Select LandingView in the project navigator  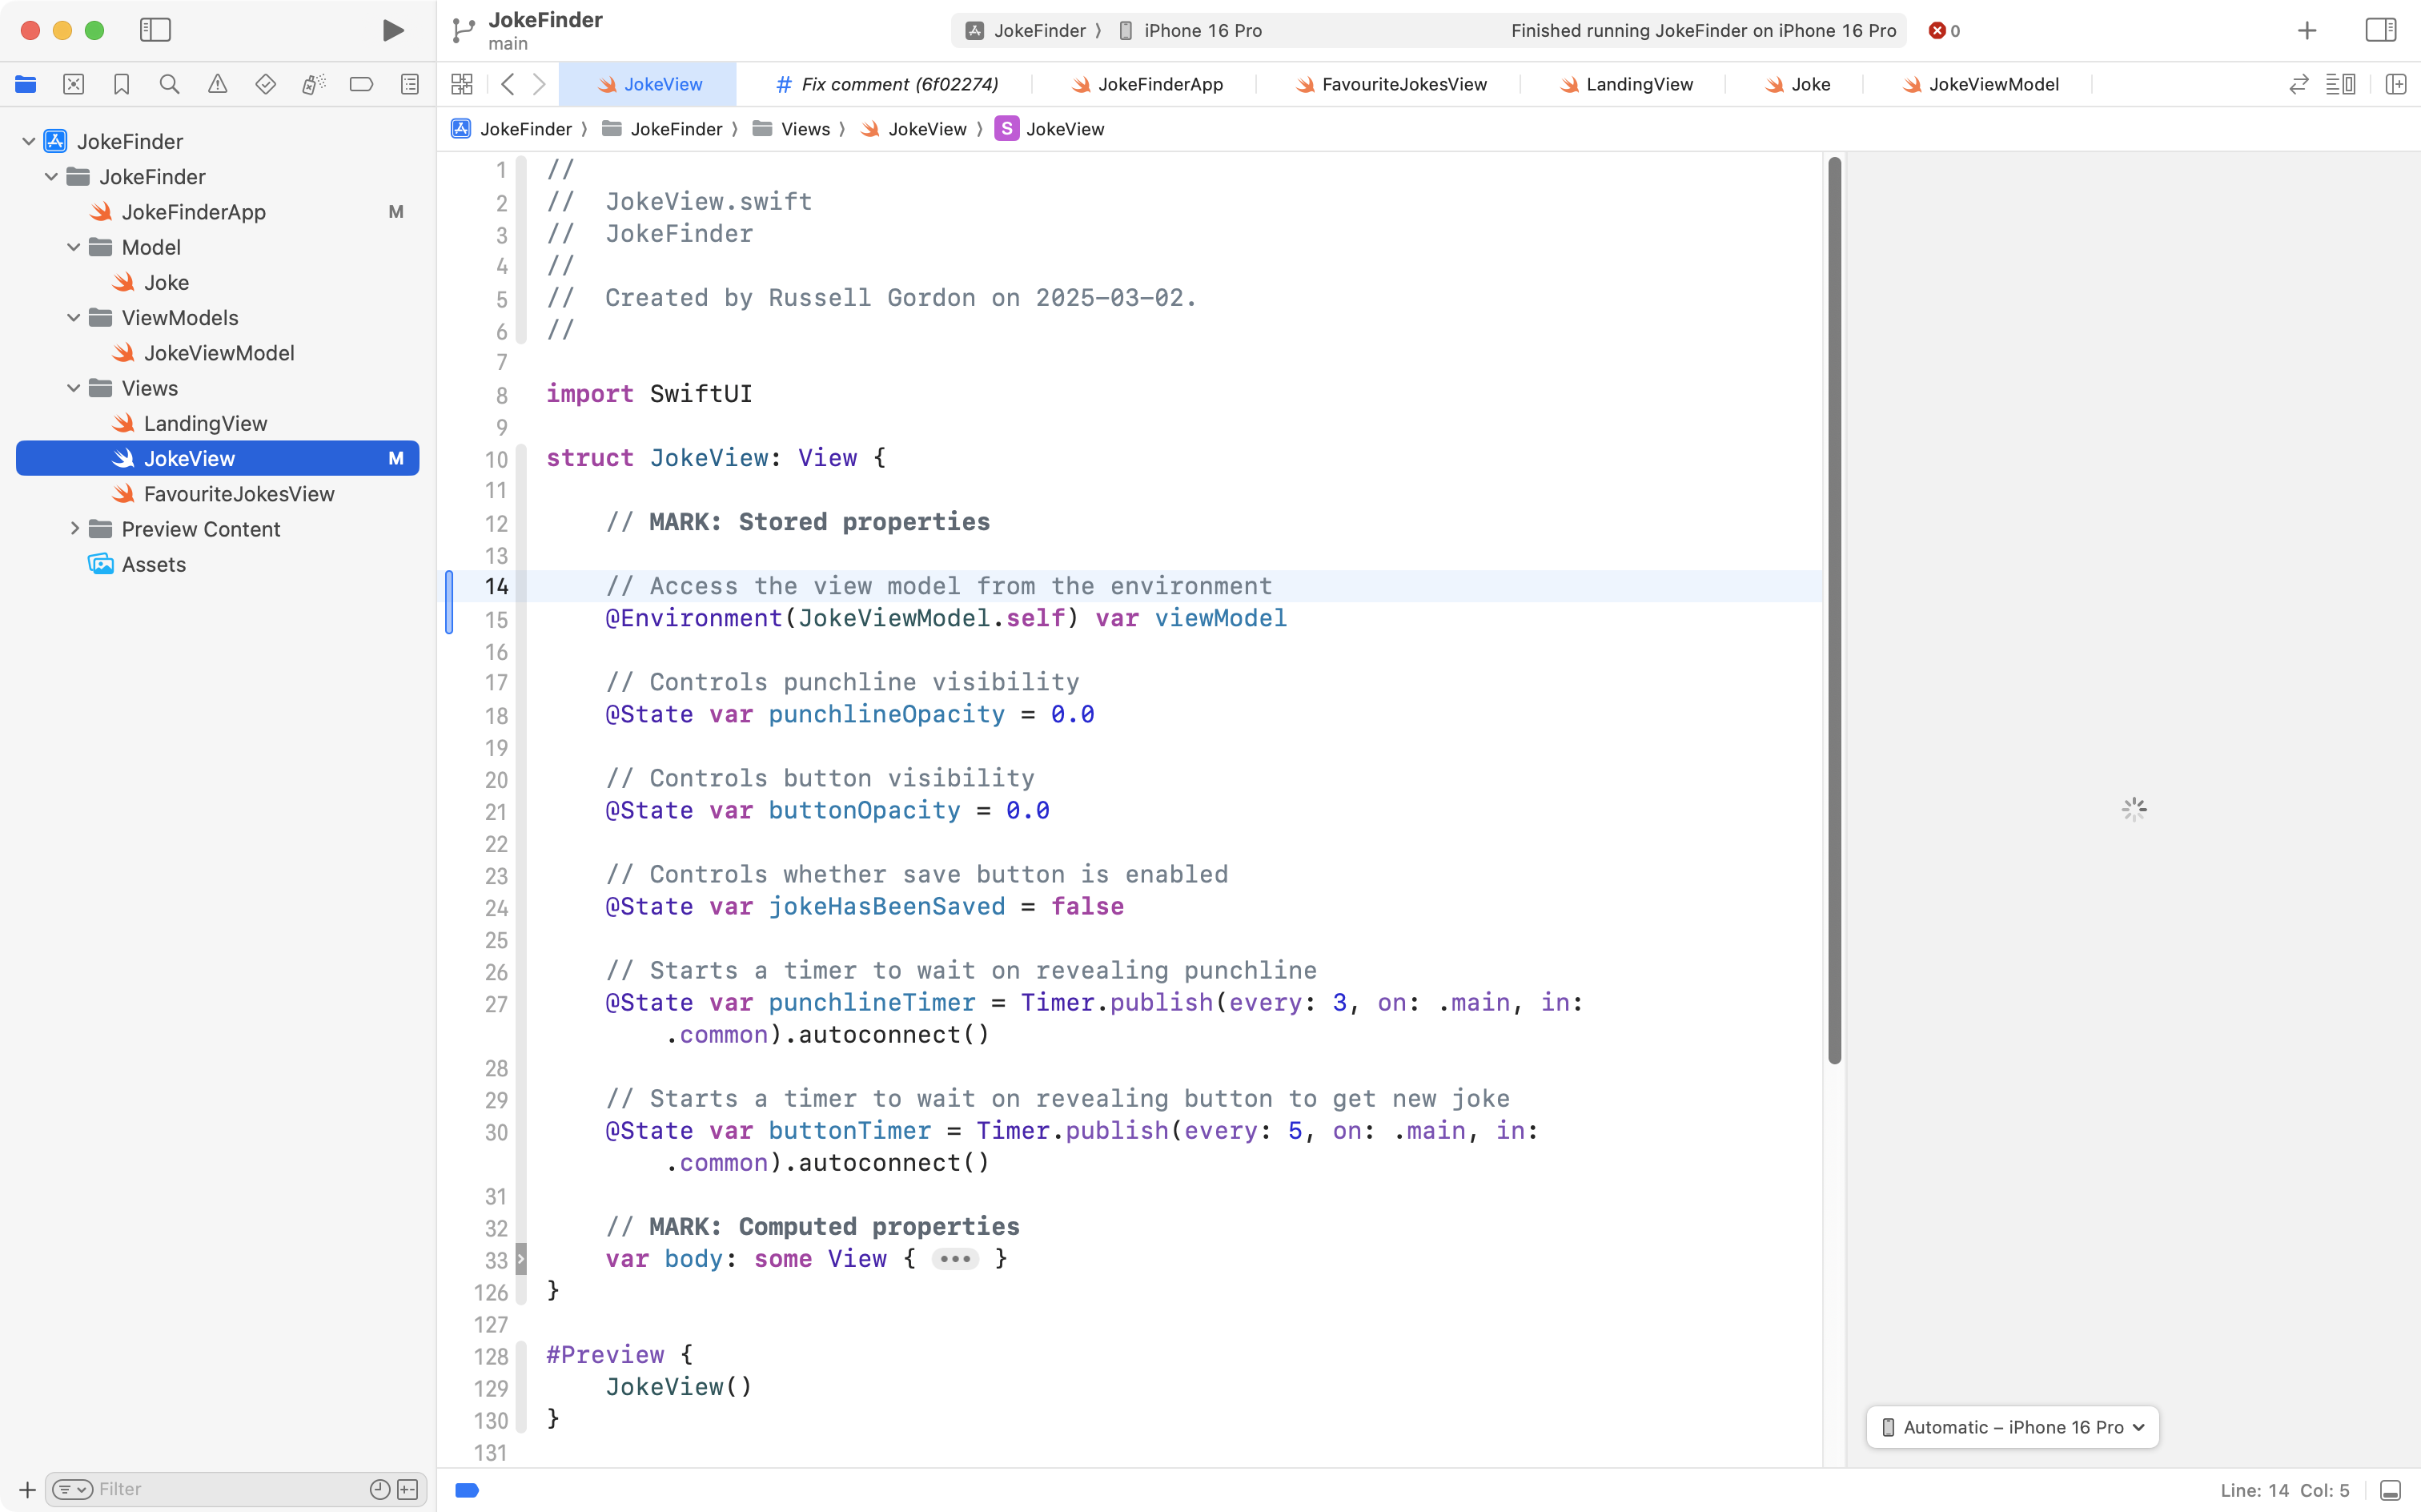click(205, 423)
